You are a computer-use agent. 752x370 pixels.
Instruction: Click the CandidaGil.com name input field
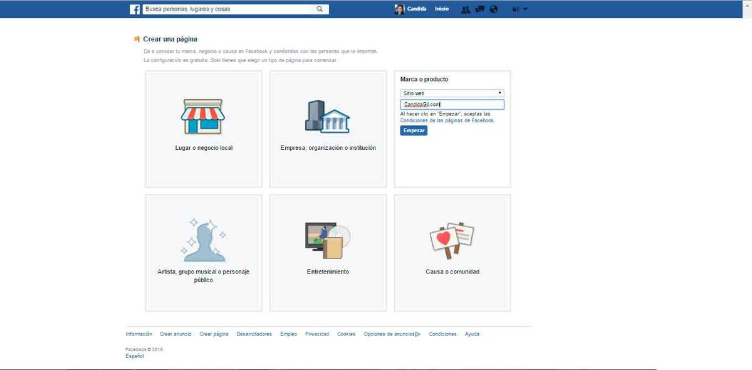pos(452,105)
